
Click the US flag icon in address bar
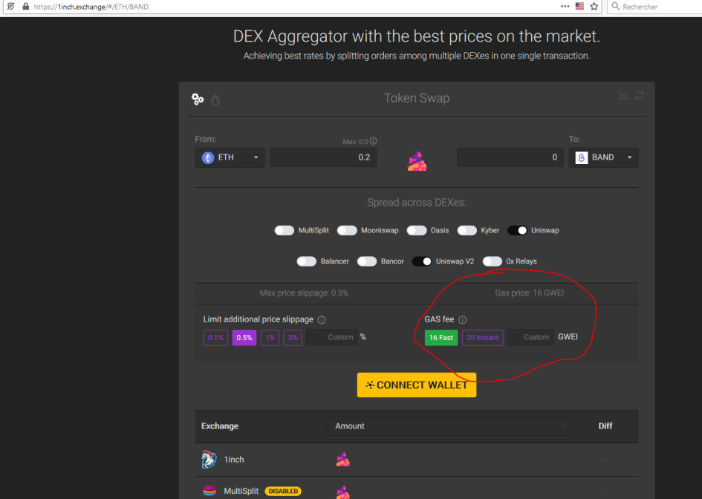[x=579, y=6]
